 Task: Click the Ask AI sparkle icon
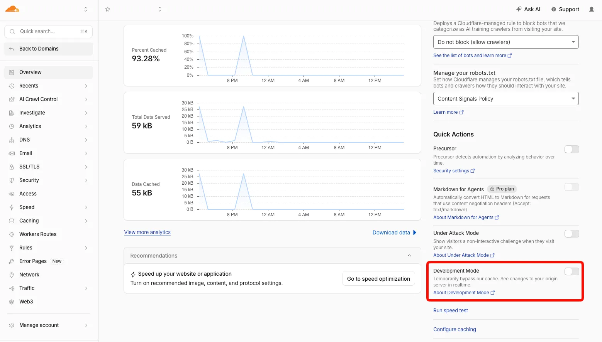(519, 9)
